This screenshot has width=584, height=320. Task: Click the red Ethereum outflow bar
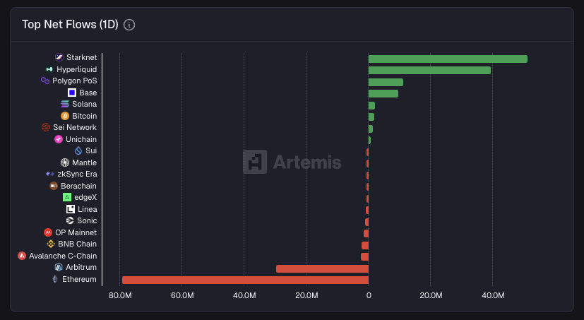pyautogui.click(x=245, y=280)
